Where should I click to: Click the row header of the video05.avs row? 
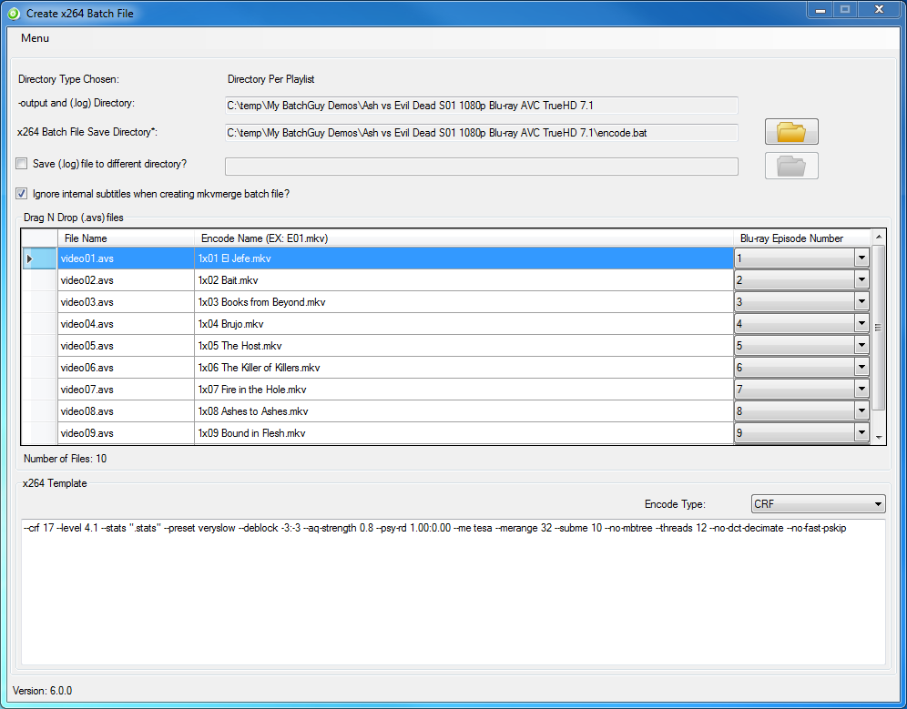click(x=39, y=346)
